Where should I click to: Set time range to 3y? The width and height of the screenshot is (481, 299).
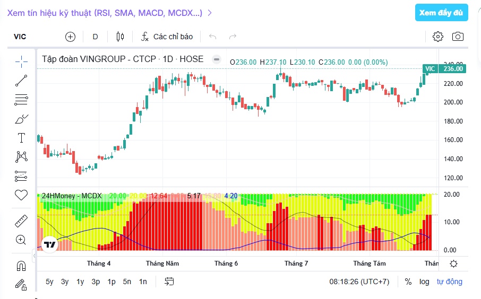(x=65, y=282)
